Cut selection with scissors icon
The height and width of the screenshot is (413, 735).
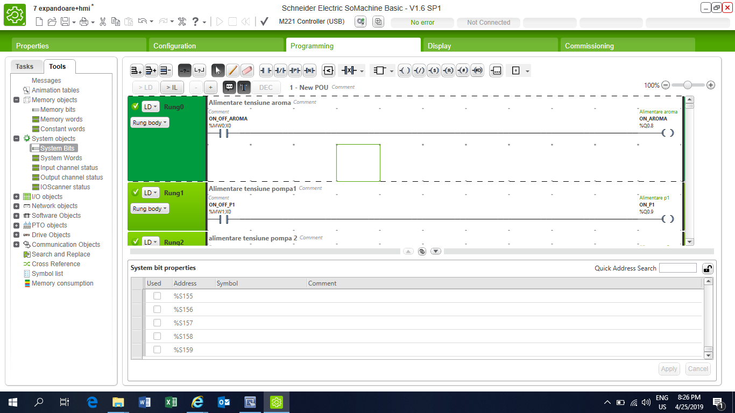(103, 22)
